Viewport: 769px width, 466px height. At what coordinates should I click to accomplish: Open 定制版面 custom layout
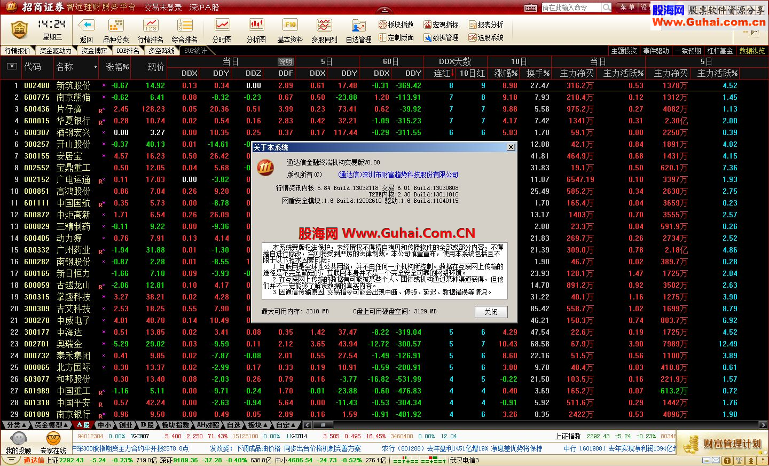(x=396, y=37)
